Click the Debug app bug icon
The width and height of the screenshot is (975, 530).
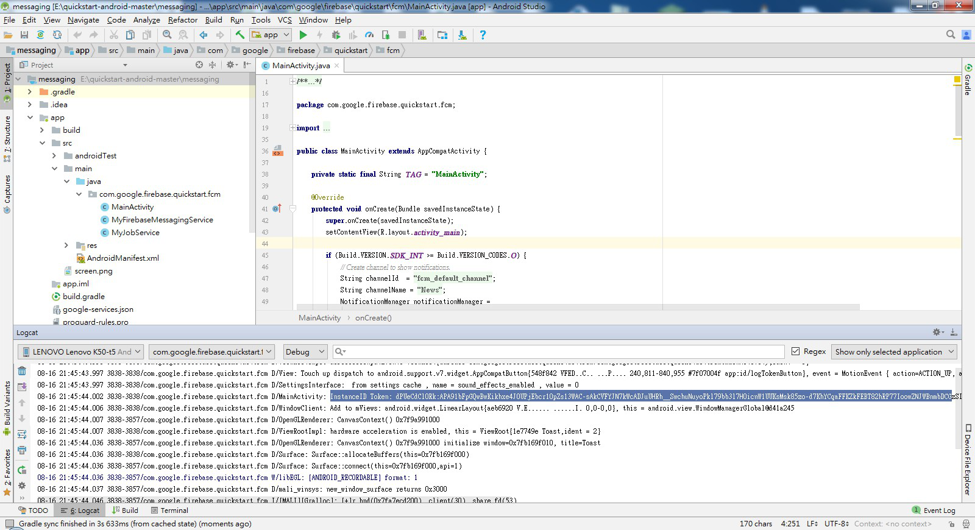(x=336, y=35)
